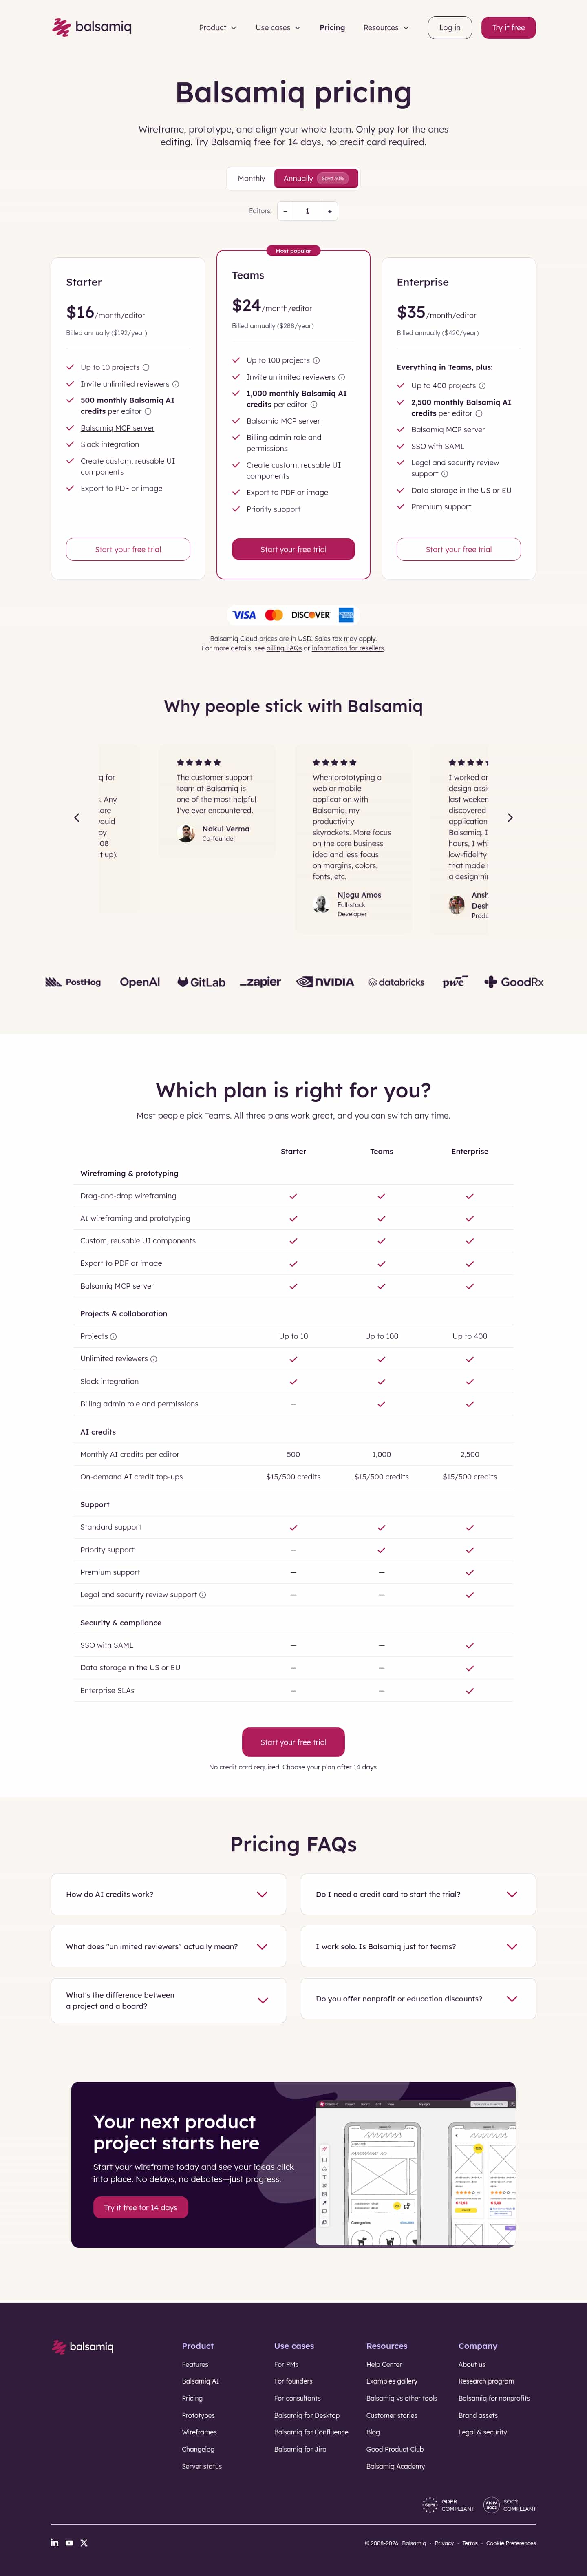587x2576 pixels.
Task: Open the LinkedIn icon in the footer
Action: coord(55,2542)
